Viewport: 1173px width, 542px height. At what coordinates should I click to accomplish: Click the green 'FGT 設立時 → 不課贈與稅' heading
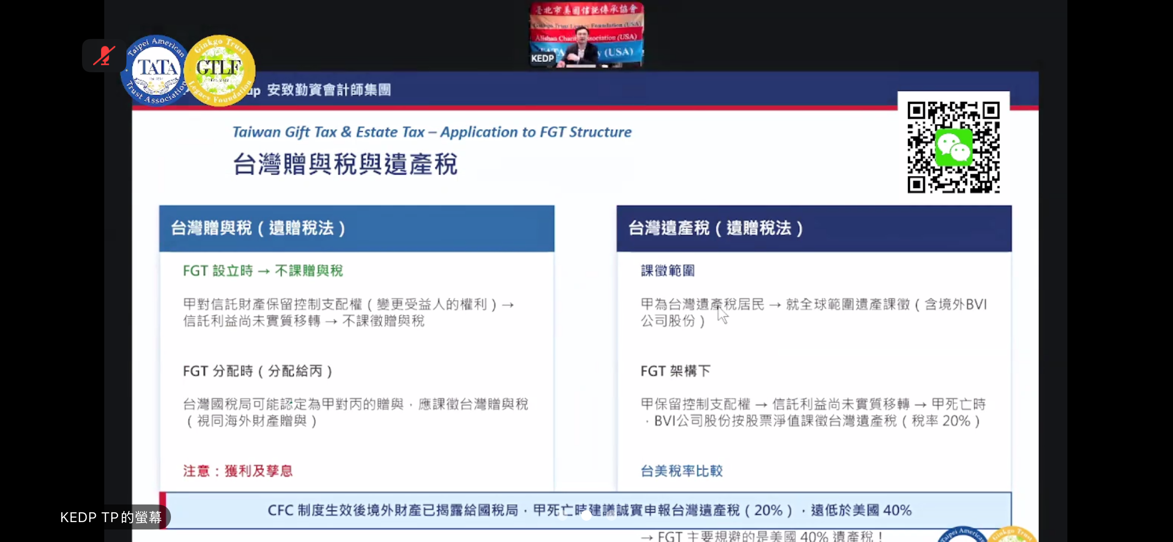tap(263, 271)
